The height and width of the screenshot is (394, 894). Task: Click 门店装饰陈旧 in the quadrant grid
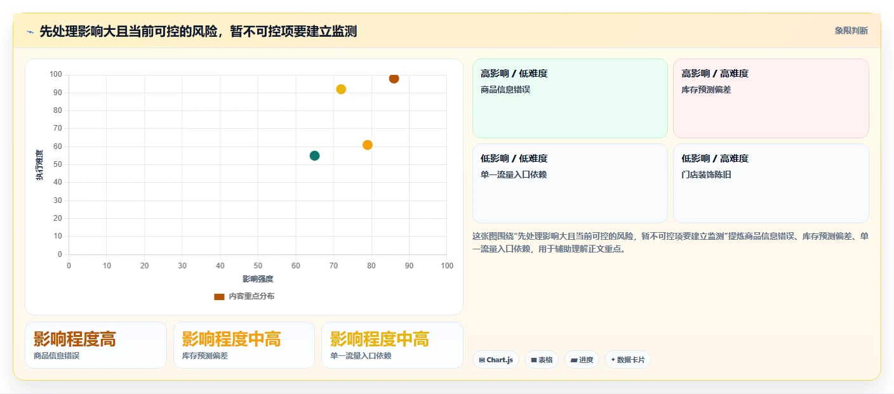pyautogui.click(x=707, y=174)
